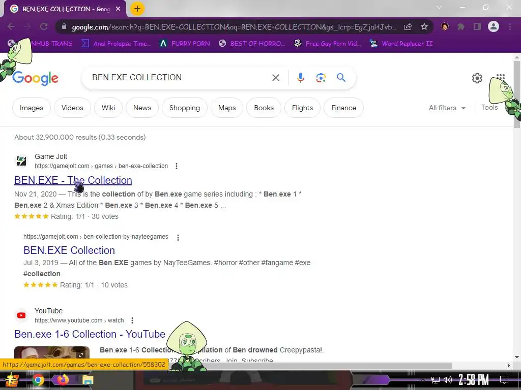
Task: Open File Explorer from the taskbar
Action: 88,380
